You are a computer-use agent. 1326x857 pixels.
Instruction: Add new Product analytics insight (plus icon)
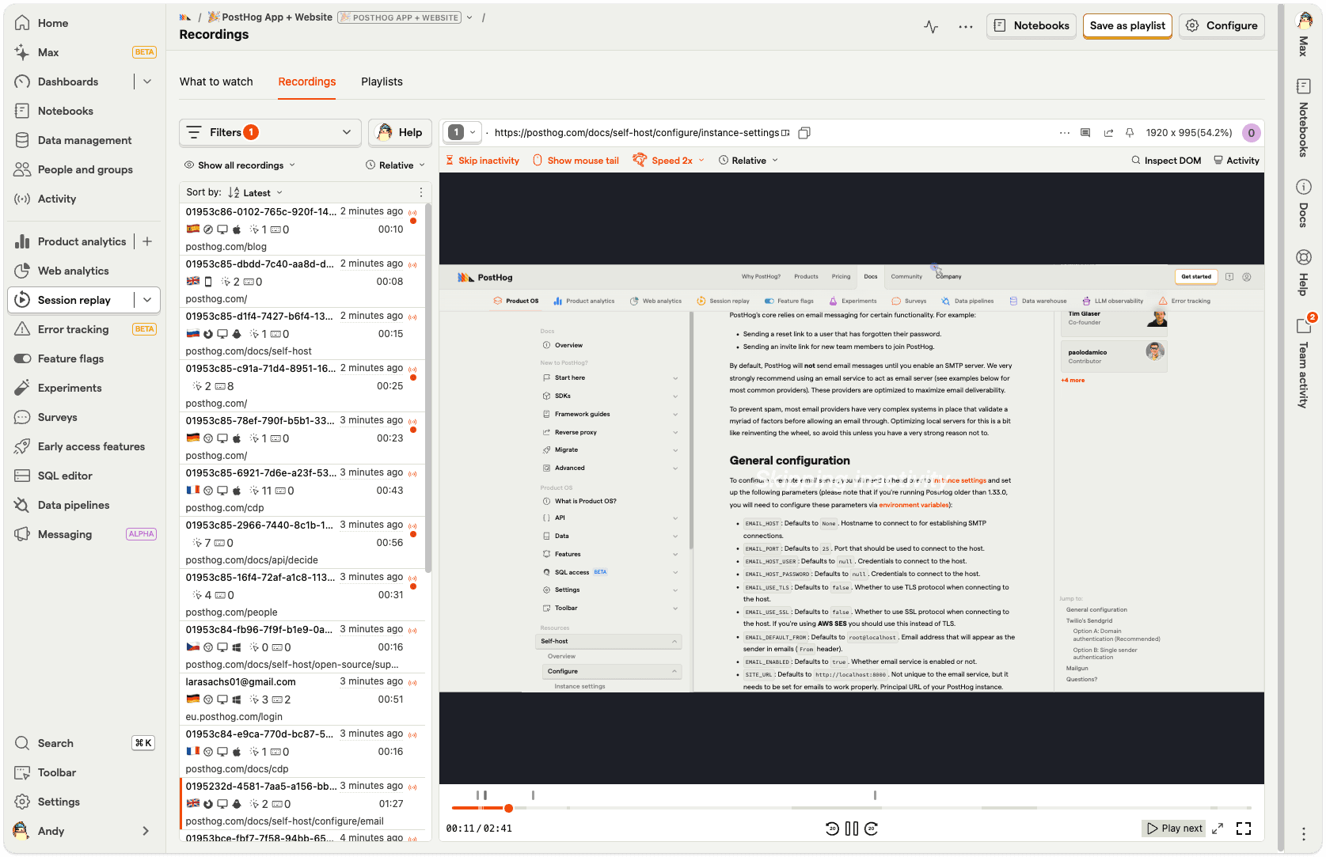pyautogui.click(x=147, y=241)
